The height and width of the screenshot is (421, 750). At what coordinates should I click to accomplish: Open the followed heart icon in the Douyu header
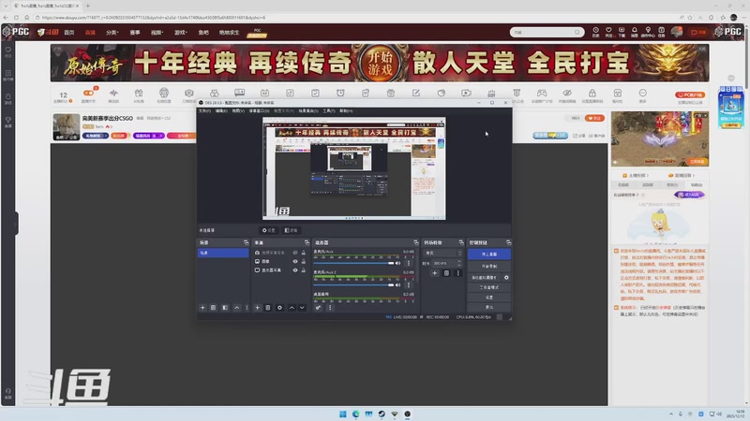608,32
